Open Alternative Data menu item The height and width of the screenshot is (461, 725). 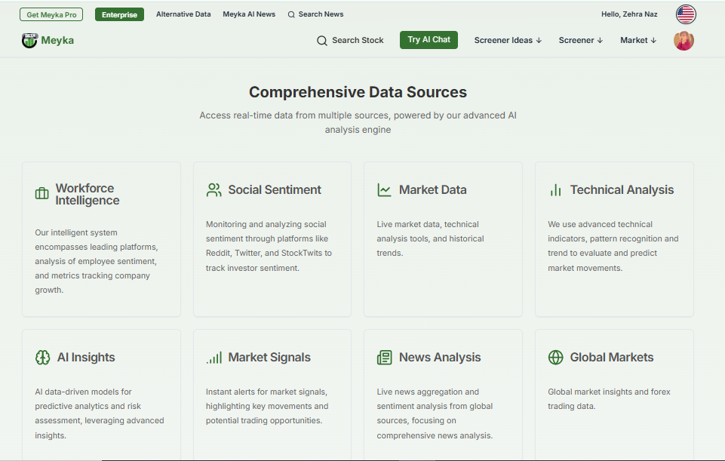tap(183, 14)
